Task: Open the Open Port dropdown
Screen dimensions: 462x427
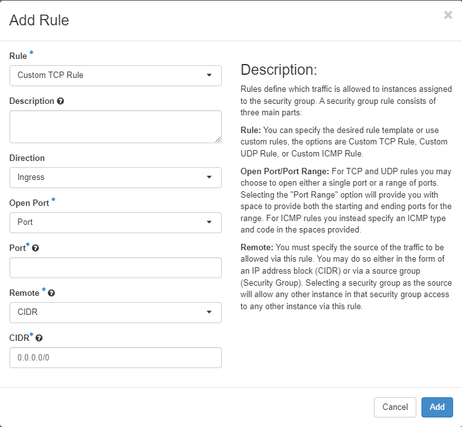Action: coord(115,222)
